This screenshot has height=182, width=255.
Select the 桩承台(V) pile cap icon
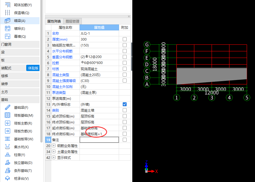coord(8,178)
